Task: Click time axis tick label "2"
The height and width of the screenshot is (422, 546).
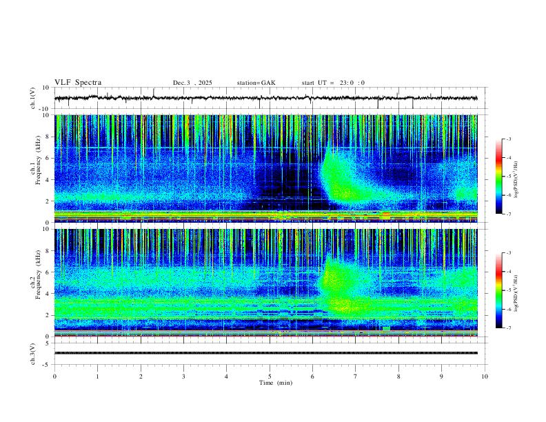Action: pyautogui.click(x=141, y=376)
